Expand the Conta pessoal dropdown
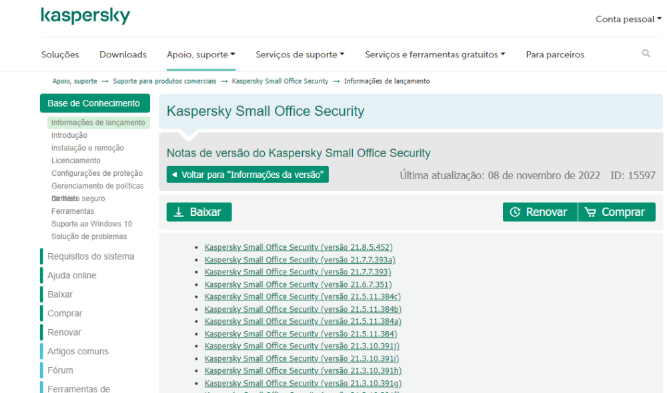 [628, 19]
